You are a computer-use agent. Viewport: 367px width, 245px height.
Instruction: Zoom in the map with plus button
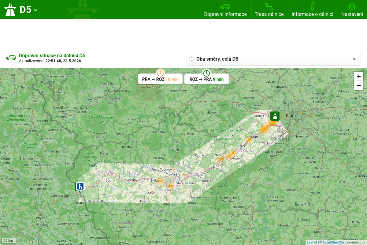point(359,76)
